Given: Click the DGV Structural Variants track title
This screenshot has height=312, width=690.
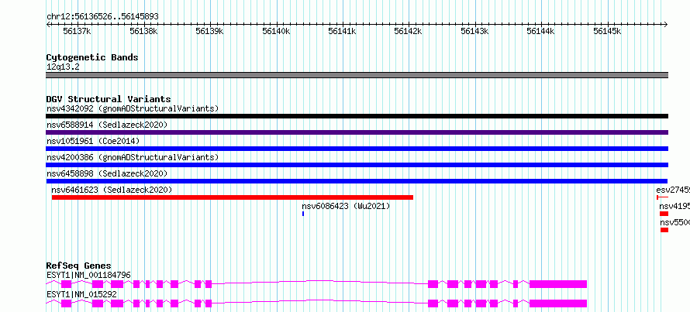Looking at the screenshot, I should point(109,99).
